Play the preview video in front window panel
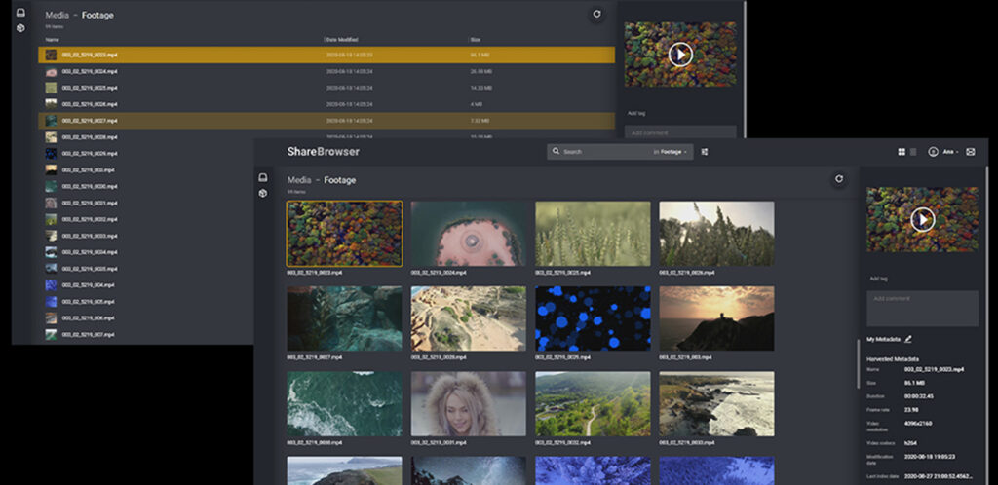 tap(923, 219)
